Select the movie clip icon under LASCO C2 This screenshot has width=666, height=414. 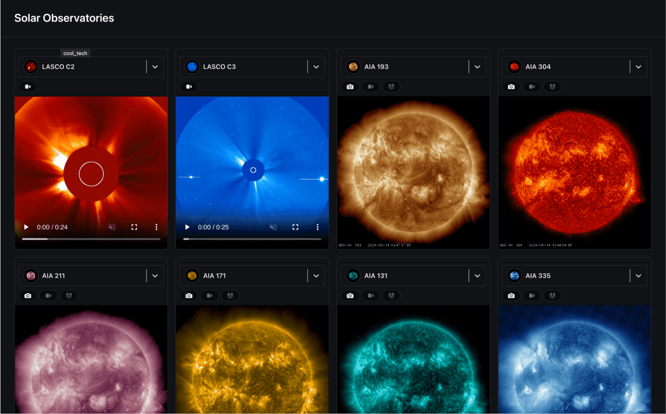(28, 86)
